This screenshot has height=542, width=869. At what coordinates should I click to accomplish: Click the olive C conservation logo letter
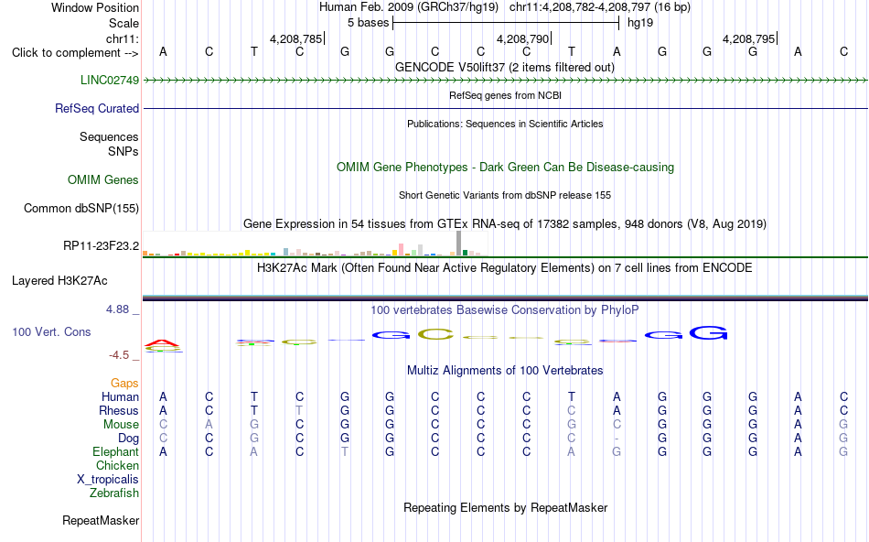(435, 334)
